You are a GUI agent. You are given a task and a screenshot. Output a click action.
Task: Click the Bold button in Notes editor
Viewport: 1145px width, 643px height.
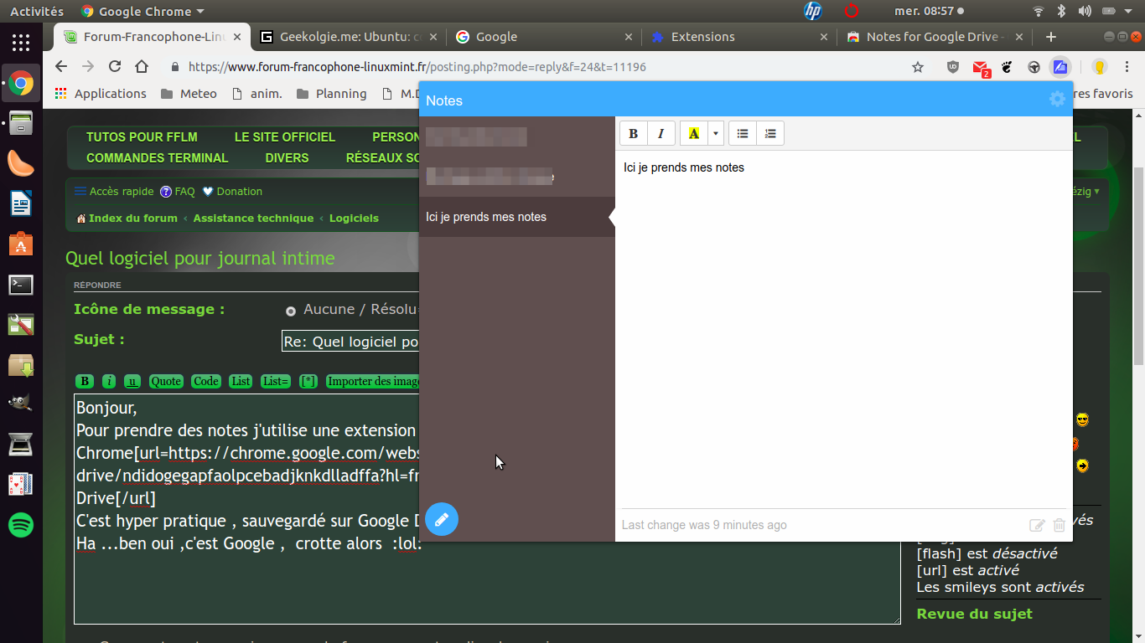click(x=634, y=134)
